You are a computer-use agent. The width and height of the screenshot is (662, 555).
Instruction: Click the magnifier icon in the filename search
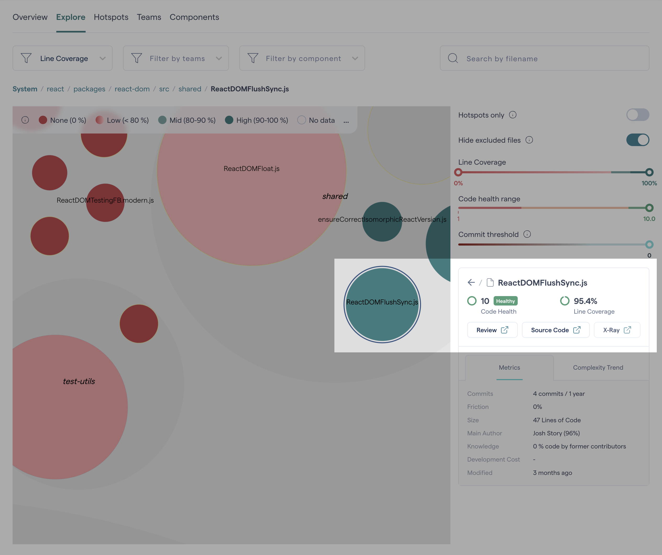[453, 58]
